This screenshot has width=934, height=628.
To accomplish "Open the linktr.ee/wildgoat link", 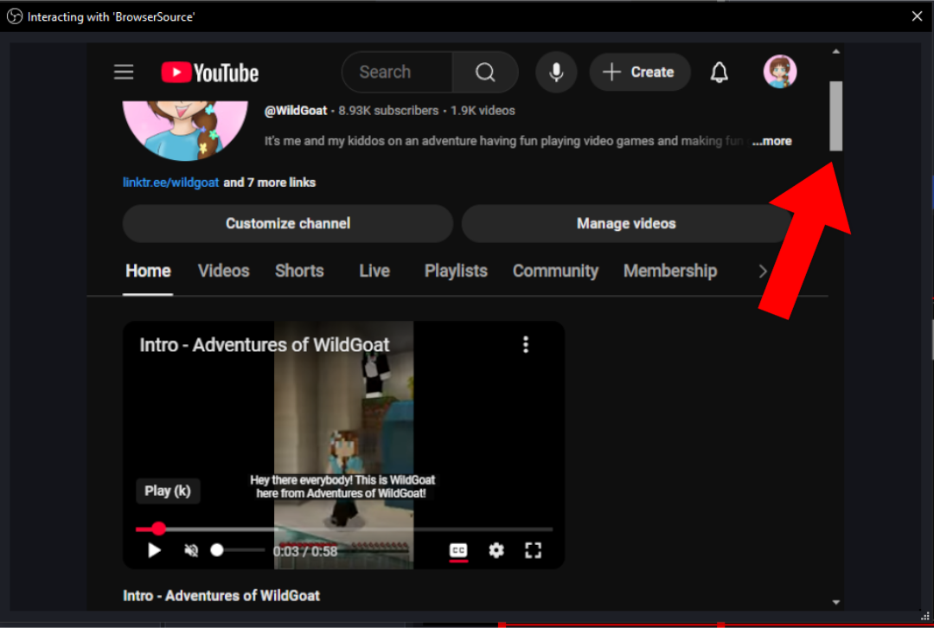I will 171,183.
